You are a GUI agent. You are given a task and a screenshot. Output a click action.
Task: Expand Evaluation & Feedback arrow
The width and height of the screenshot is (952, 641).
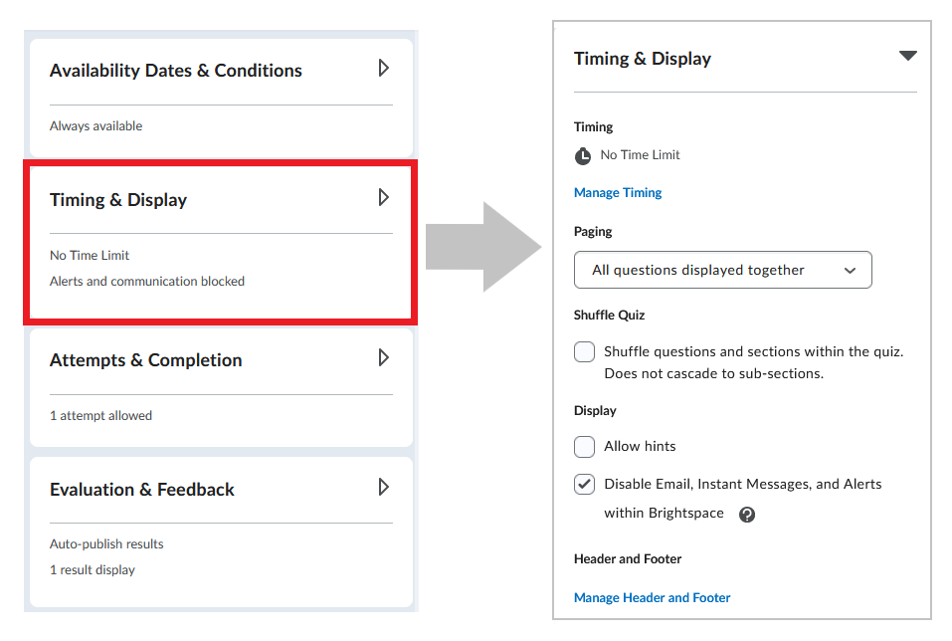point(383,487)
